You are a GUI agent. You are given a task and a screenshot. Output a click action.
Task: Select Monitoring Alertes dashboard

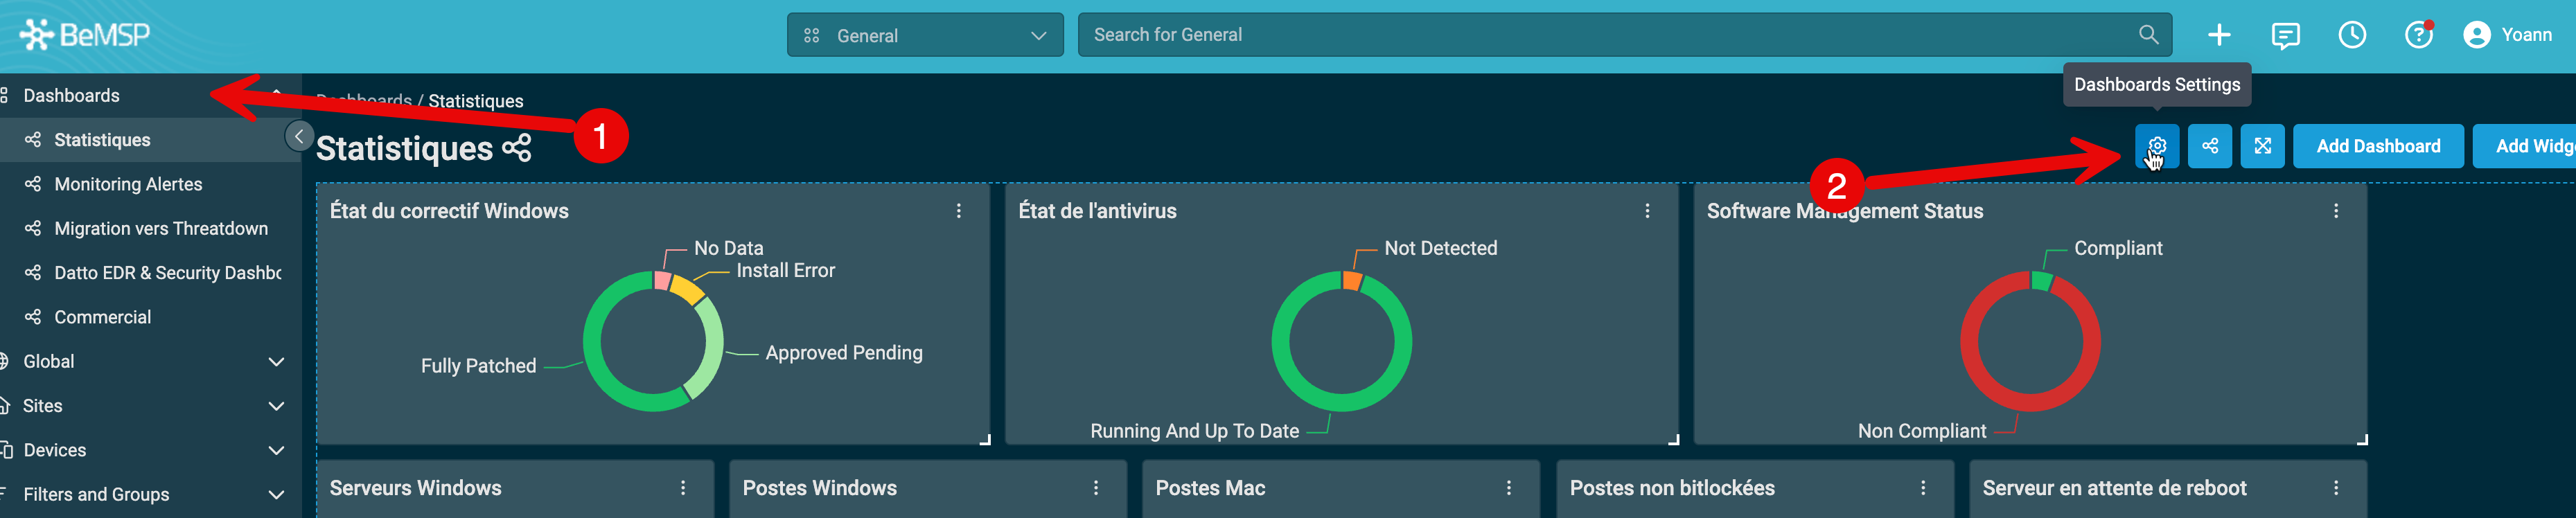coord(128,184)
